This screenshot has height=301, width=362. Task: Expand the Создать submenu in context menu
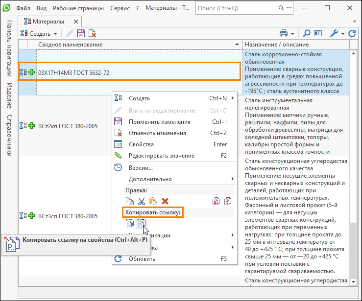[174, 98]
